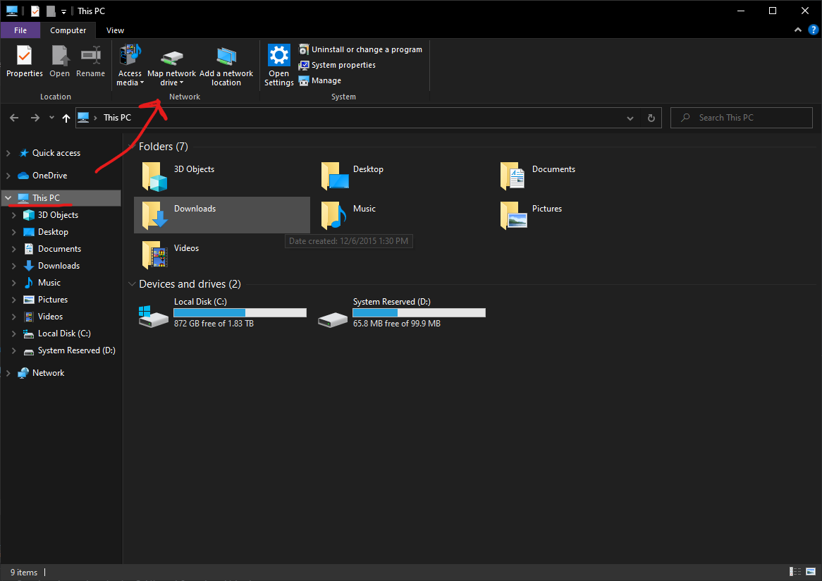Viewport: 822px width, 581px height.
Task: Click the Map network drive icon
Action: click(171, 59)
